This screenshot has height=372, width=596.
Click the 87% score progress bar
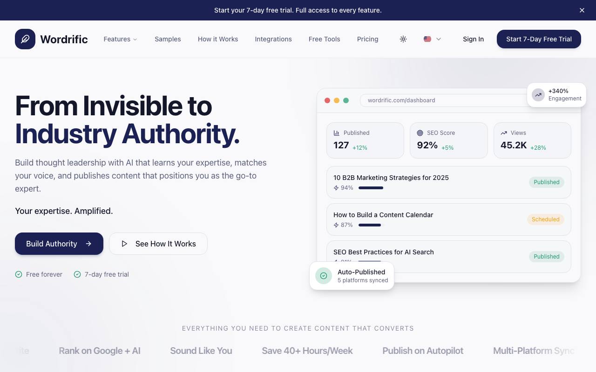(x=370, y=225)
